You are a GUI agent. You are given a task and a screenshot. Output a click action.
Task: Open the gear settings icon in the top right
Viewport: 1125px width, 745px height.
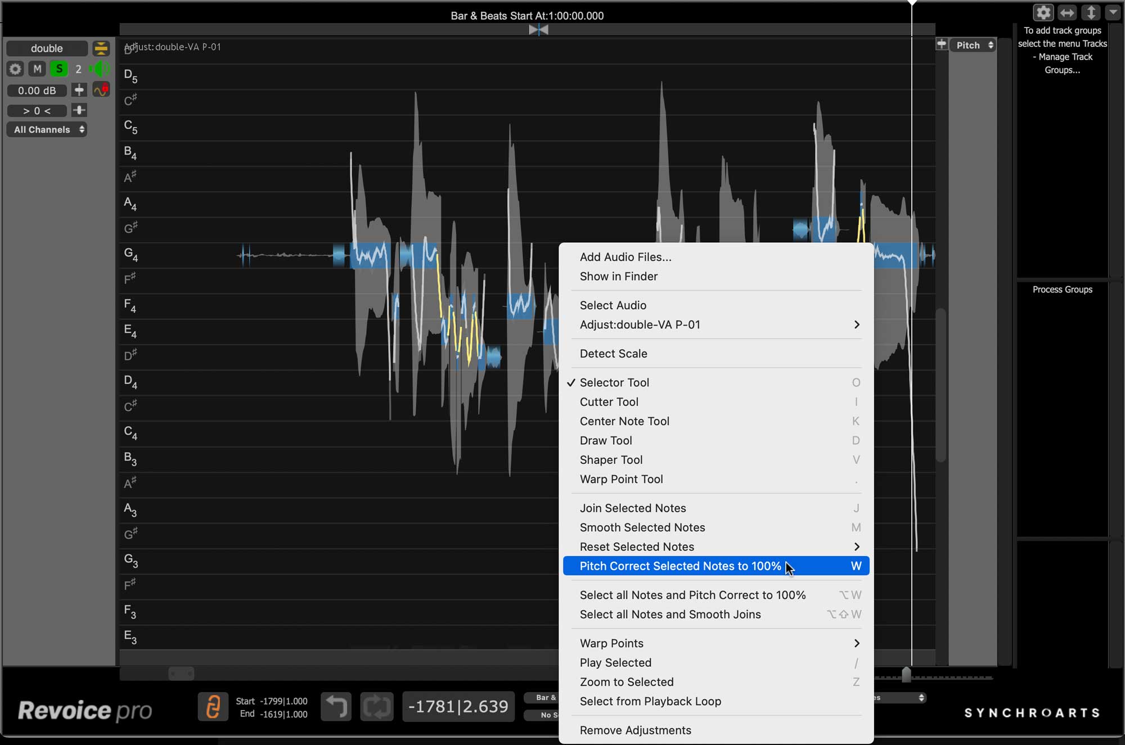(x=1043, y=12)
